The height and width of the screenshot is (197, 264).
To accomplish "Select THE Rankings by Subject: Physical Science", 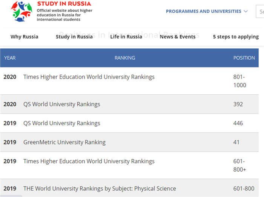I will pyautogui.click(x=100, y=188).
